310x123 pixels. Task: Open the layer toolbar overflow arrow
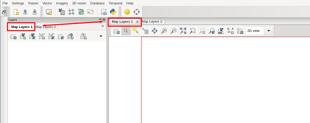[x=101, y=36]
